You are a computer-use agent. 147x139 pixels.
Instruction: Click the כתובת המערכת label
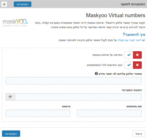(132, 90)
